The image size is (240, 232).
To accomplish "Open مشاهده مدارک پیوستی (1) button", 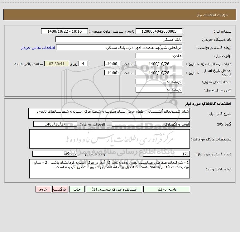I will point(114,189).
